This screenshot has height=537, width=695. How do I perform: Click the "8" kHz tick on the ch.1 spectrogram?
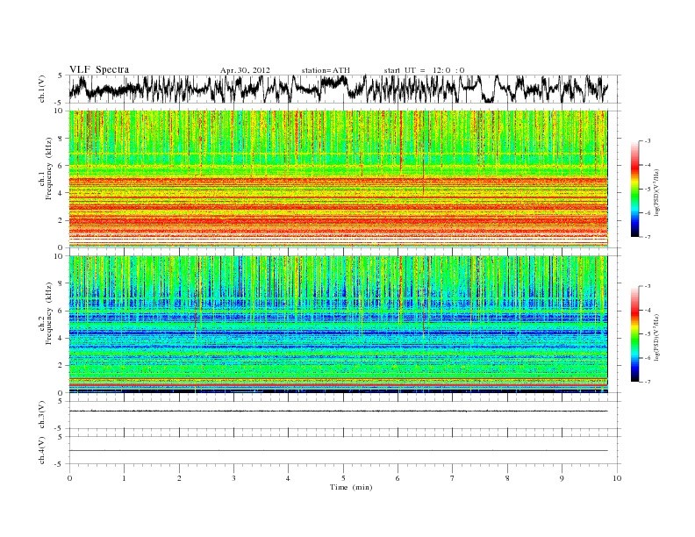(x=61, y=139)
